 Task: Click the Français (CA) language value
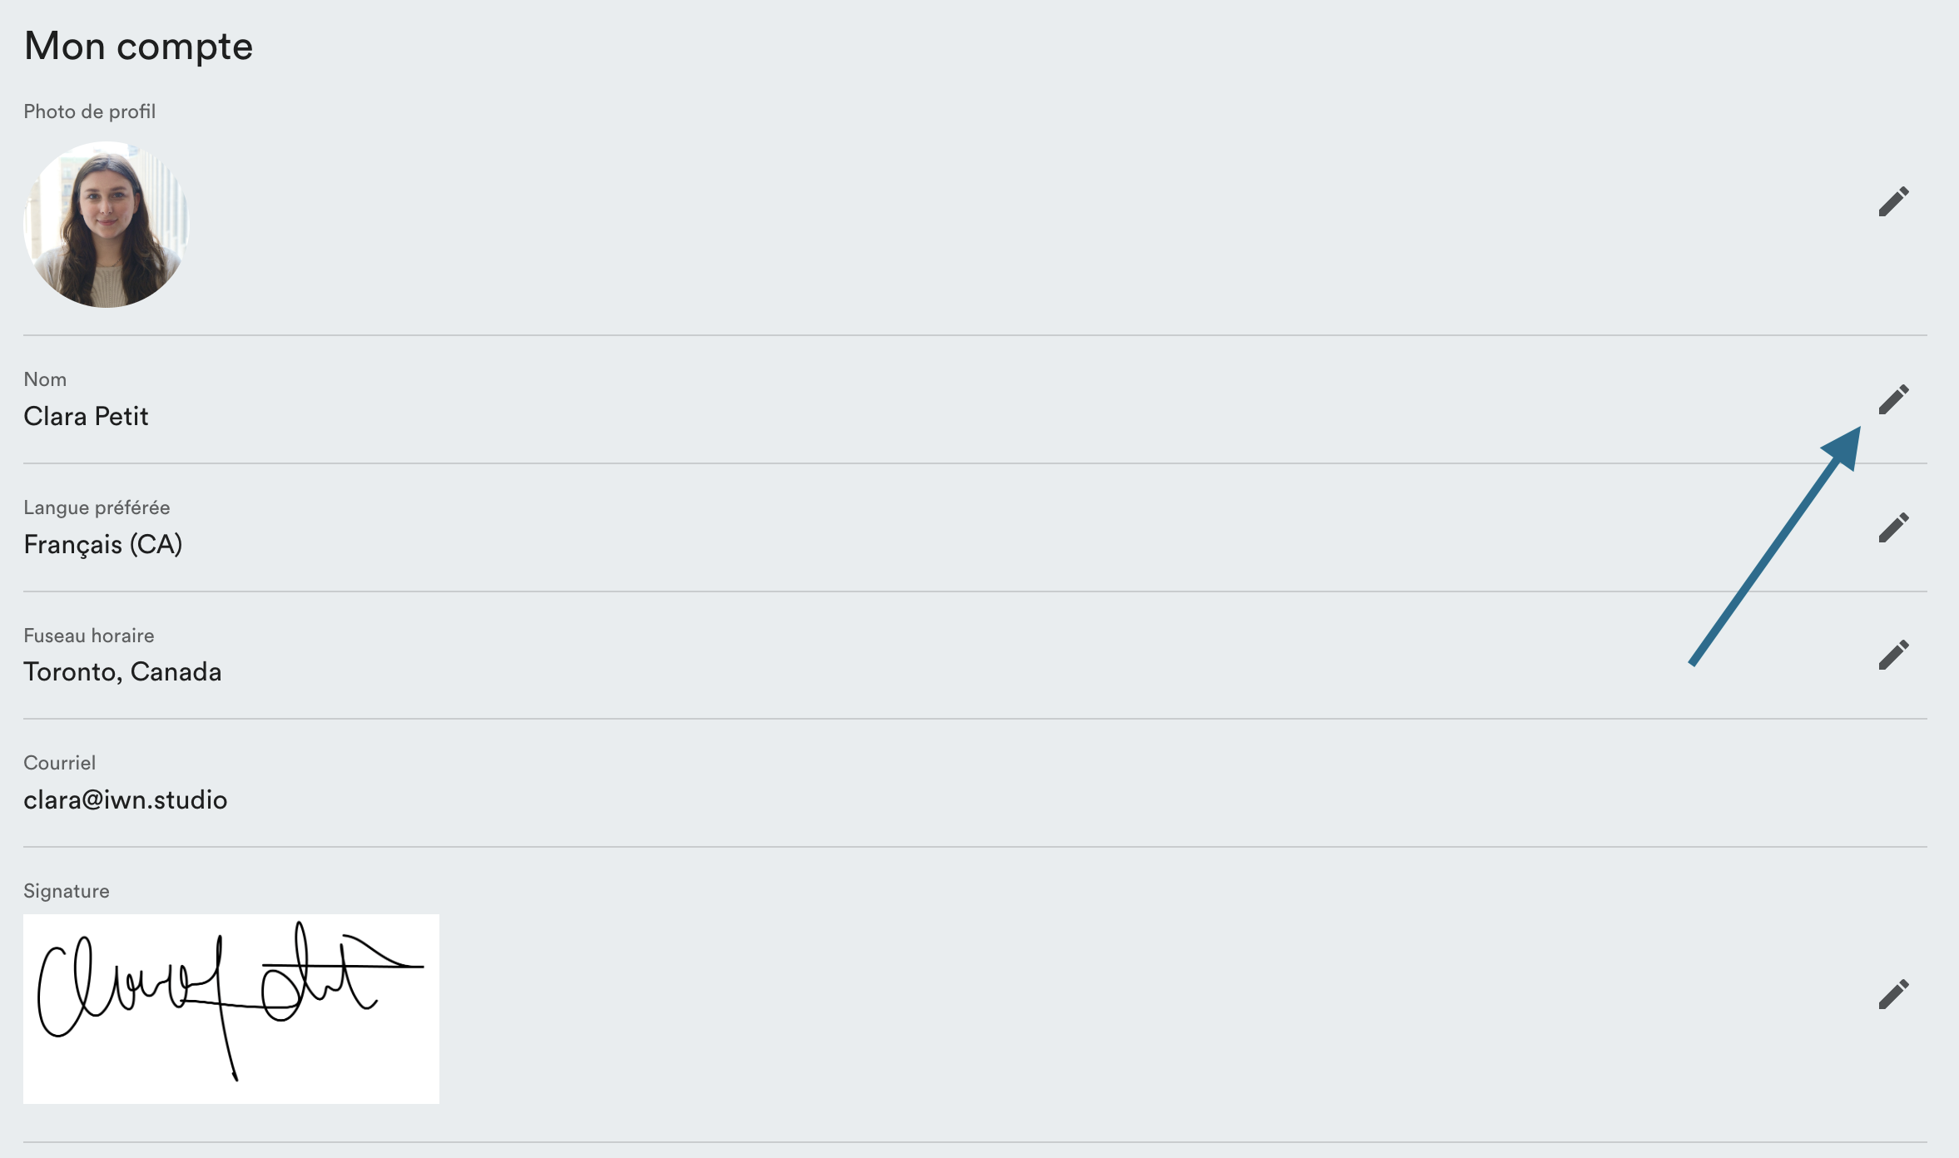[x=102, y=544]
